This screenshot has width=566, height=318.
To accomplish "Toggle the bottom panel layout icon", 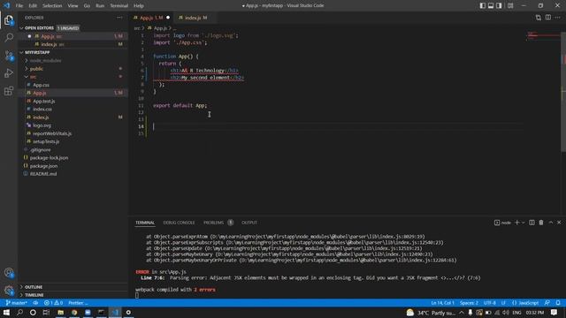I will (x=491, y=5).
